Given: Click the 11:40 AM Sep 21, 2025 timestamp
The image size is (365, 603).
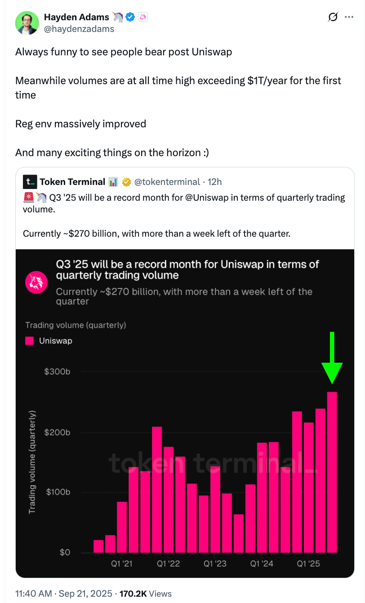Looking at the screenshot, I should [x=63, y=594].
